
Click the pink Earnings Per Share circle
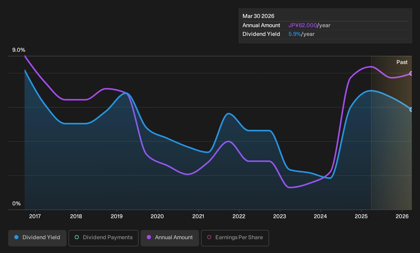pyautogui.click(x=209, y=237)
